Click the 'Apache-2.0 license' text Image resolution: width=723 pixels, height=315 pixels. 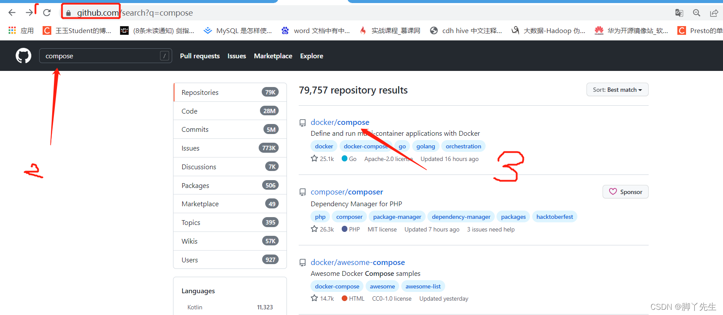tap(389, 159)
